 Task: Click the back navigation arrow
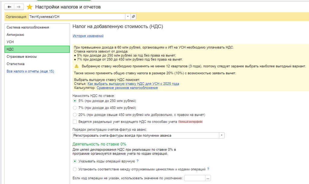click(x=10, y=7)
